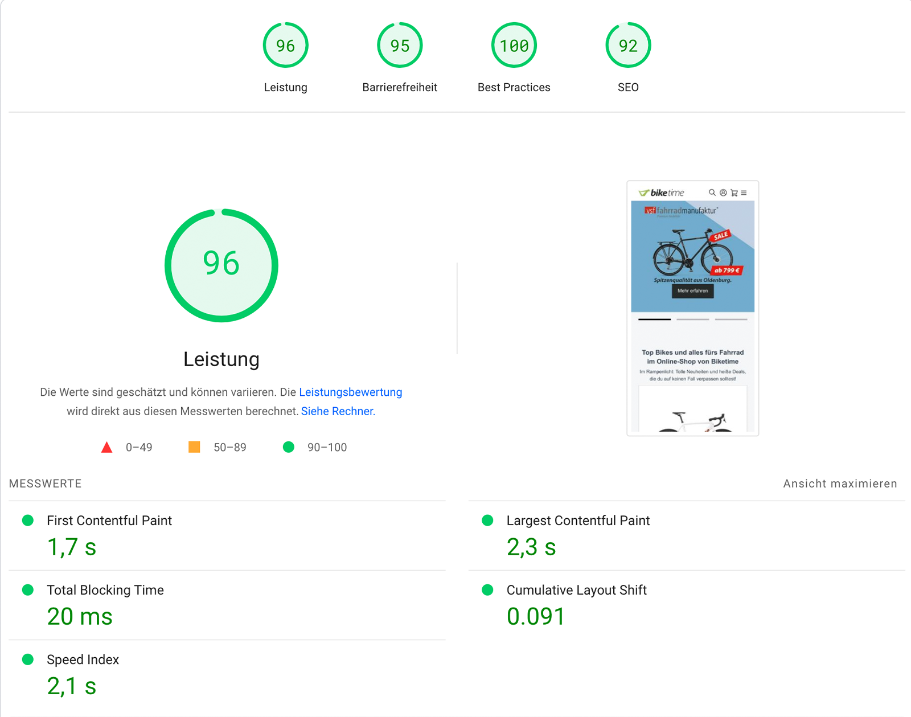Viewport: 911px width, 717px height.
Task: Click the Total Blocking Time metric
Action: [105, 590]
